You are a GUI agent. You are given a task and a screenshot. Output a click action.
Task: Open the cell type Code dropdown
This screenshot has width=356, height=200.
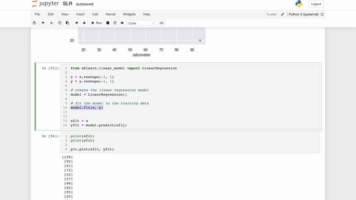click(141, 23)
